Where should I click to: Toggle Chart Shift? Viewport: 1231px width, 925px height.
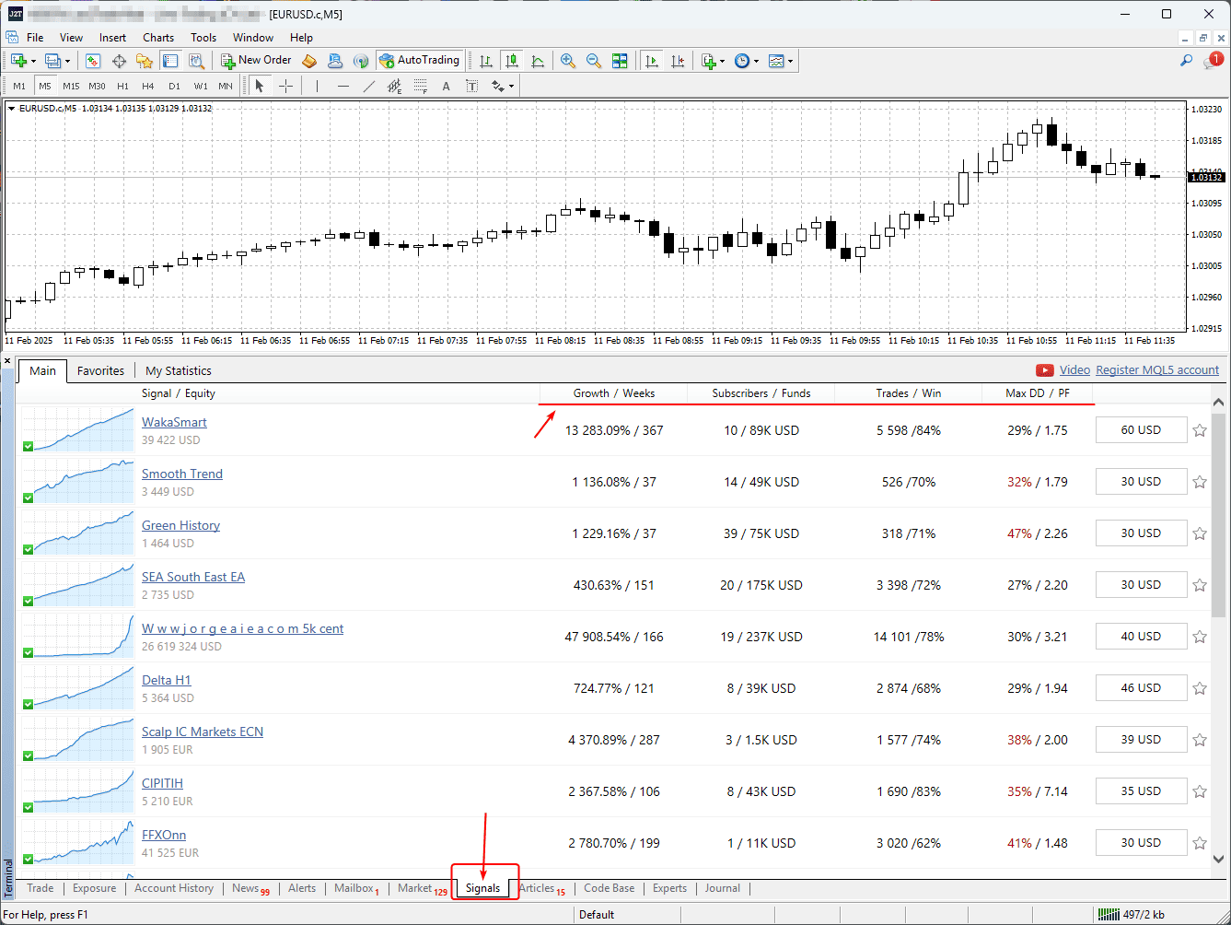[x=678, y=61]
